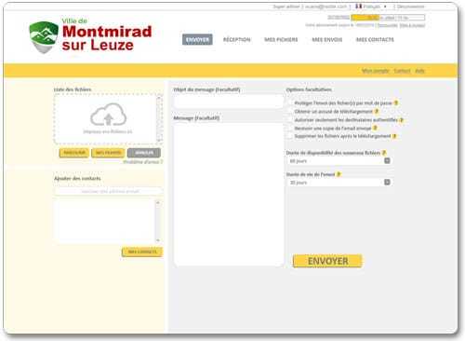Open the Contact link in yellow bar
This screenshot has width=465, height=341.
click(x=403, y=71)
